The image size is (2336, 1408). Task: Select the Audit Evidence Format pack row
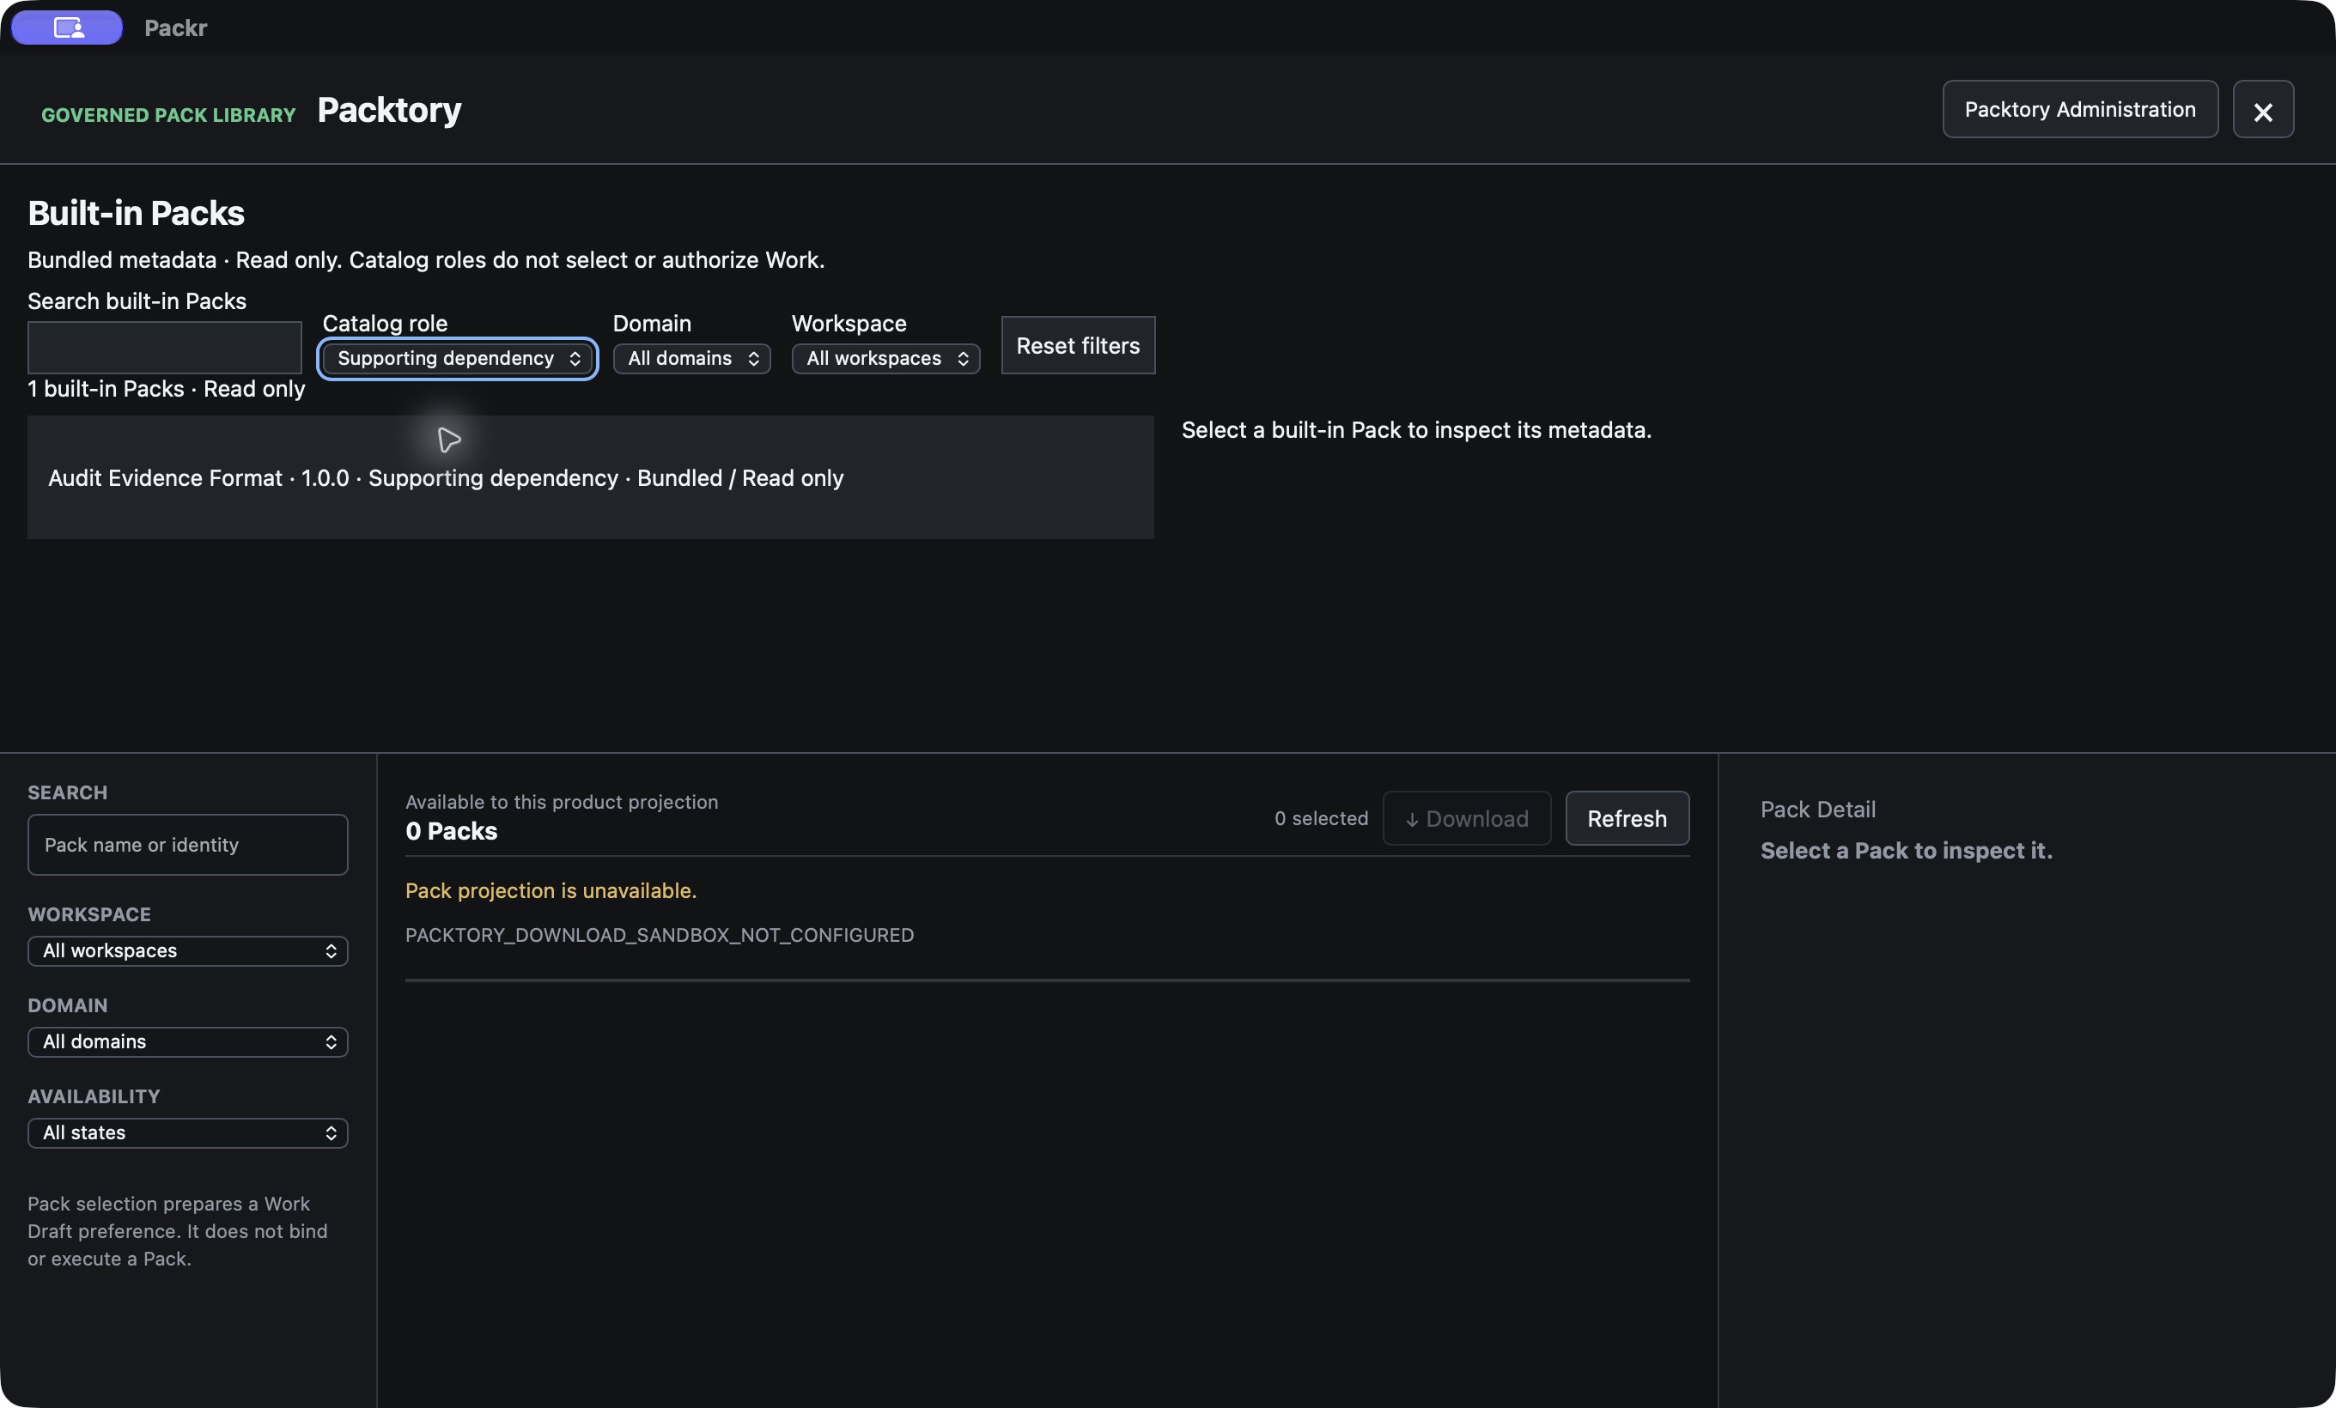(591, 477)
